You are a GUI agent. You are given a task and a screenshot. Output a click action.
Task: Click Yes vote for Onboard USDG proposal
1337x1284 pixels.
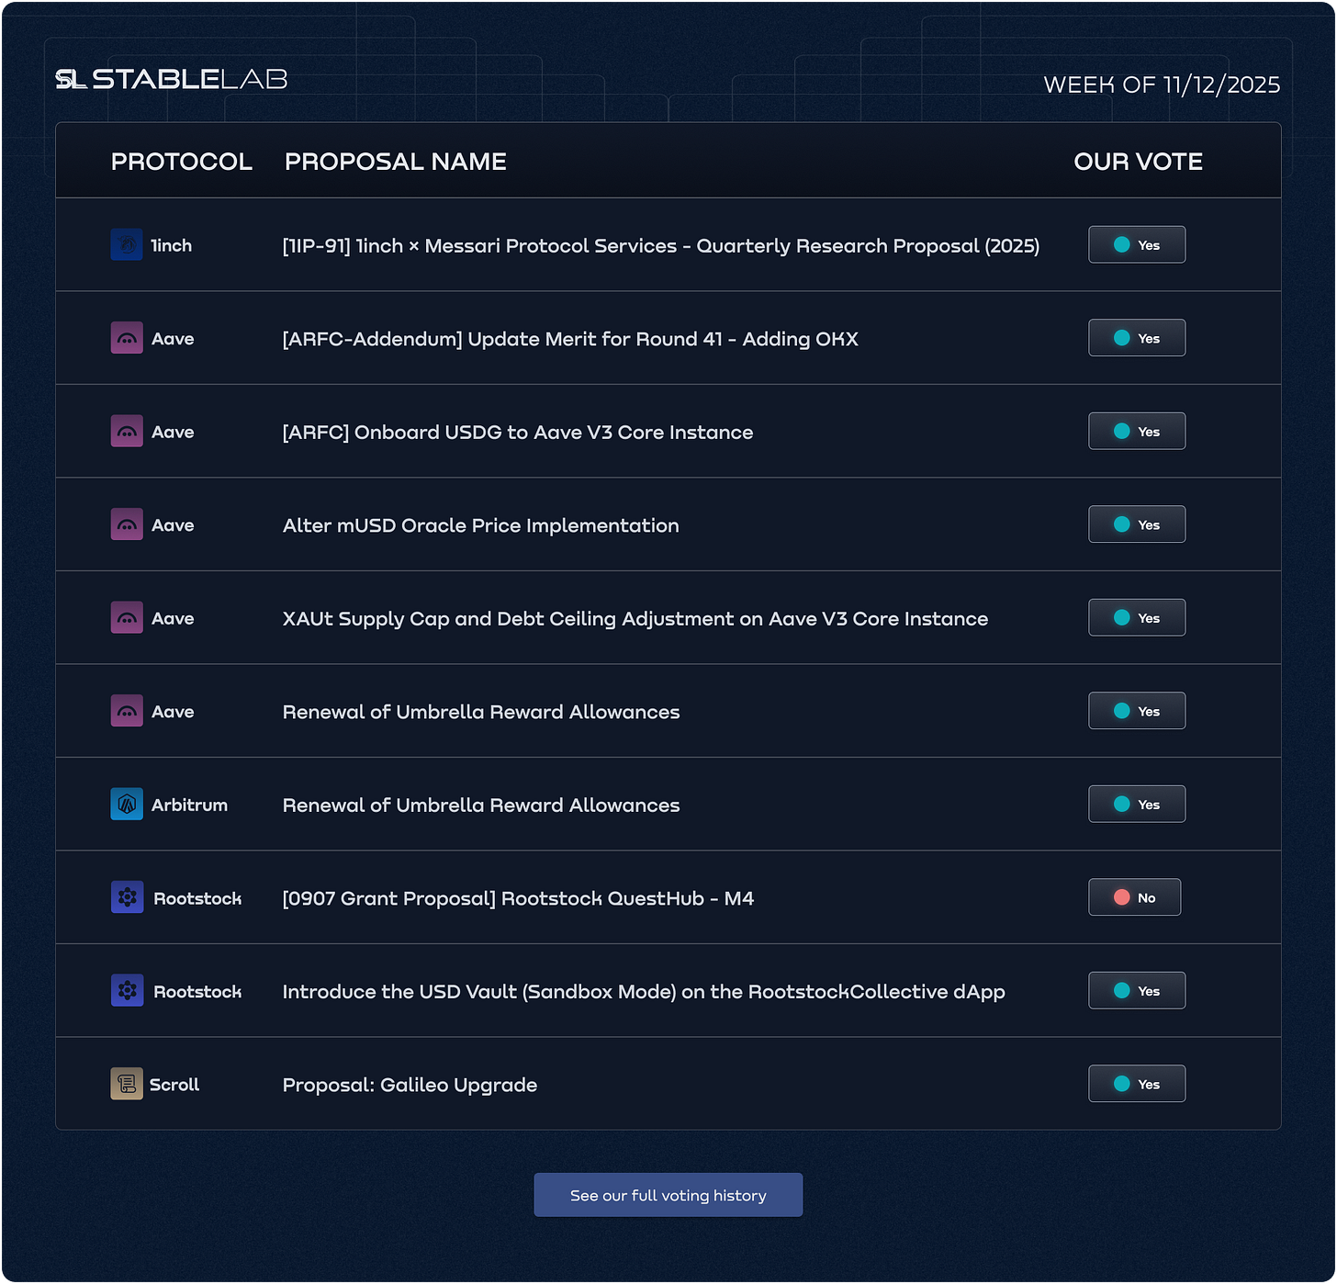click(1137, 431)
